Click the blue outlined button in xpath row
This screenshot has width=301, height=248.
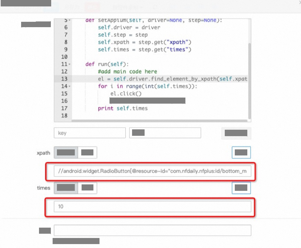[241, 153]
